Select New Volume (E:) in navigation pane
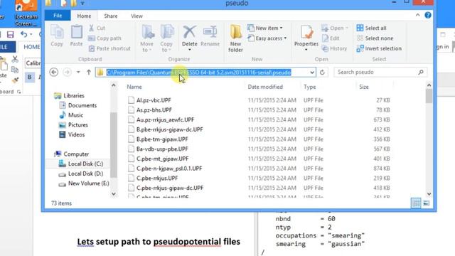455x256 pixels. (x=84, y=183)
